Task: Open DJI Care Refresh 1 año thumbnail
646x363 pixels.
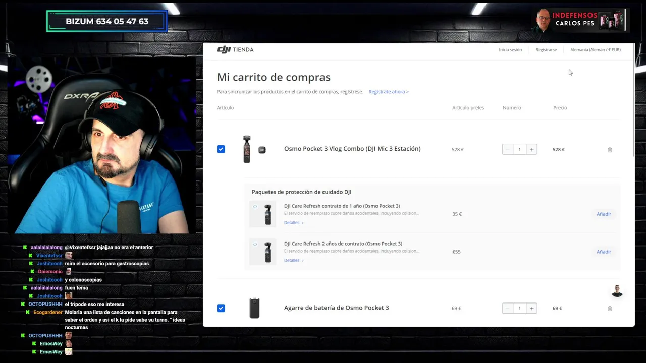Action: [263, 214]
